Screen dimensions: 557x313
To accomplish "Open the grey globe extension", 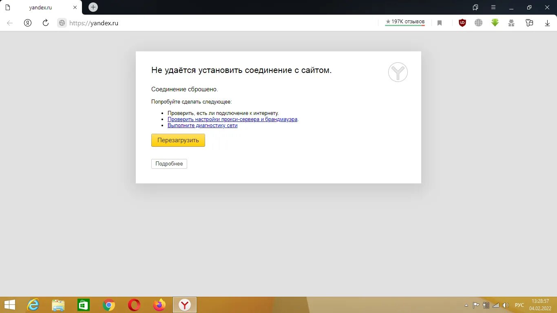I will point(479,23).
